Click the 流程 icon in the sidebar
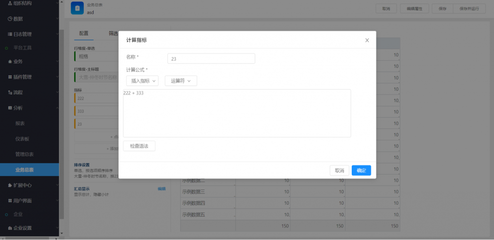494x240 pixels. click(x=10, y=92)
